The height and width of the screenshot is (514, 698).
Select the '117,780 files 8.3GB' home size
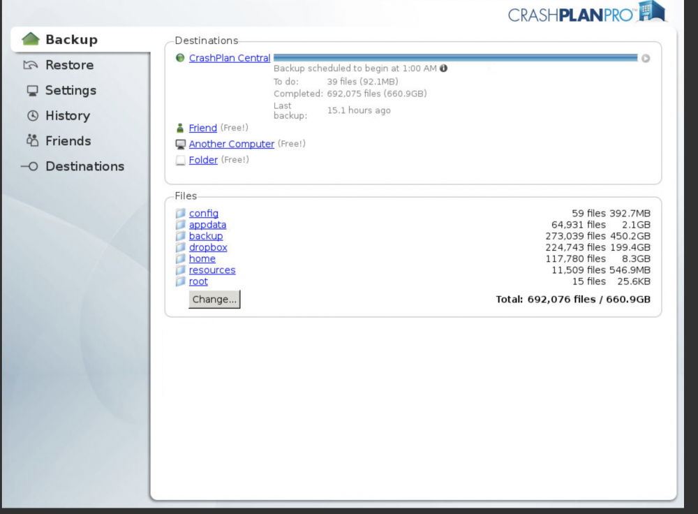coord(598,259)
